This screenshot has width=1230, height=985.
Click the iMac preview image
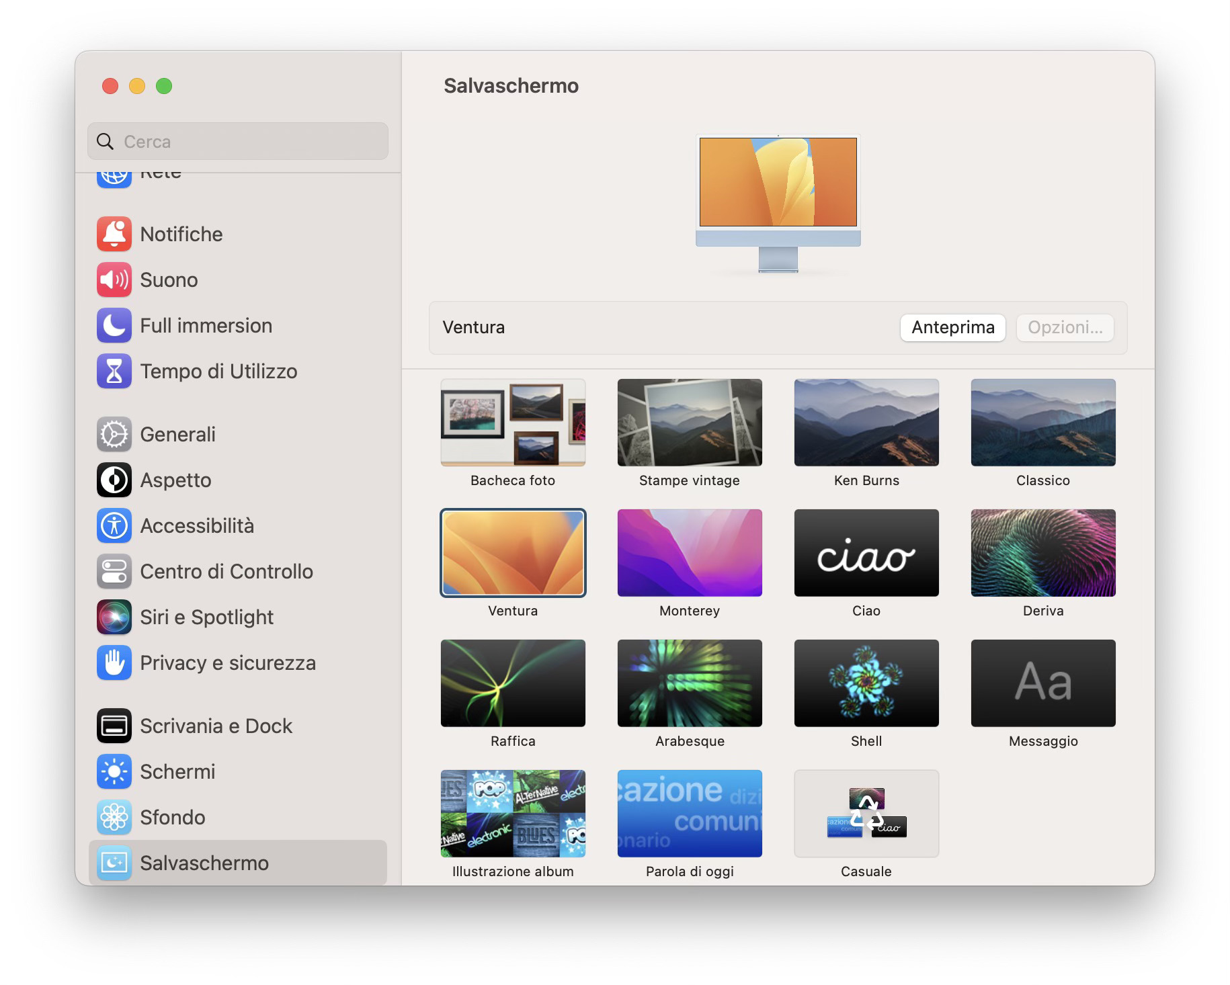(778, 204)
